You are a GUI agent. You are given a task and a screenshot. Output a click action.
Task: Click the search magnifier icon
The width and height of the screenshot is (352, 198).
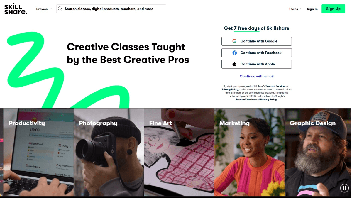[x=60, y=9]
